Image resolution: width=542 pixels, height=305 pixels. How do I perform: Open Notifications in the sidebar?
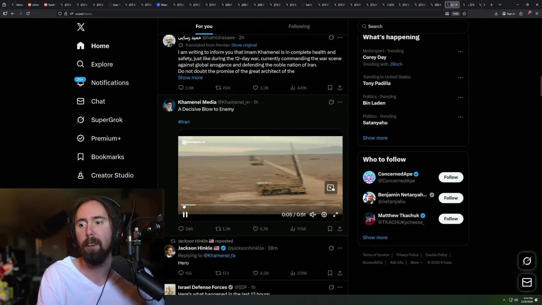pos(102,83)
